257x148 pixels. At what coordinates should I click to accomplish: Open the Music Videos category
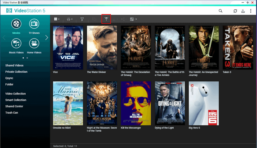[x=16, y=46]
